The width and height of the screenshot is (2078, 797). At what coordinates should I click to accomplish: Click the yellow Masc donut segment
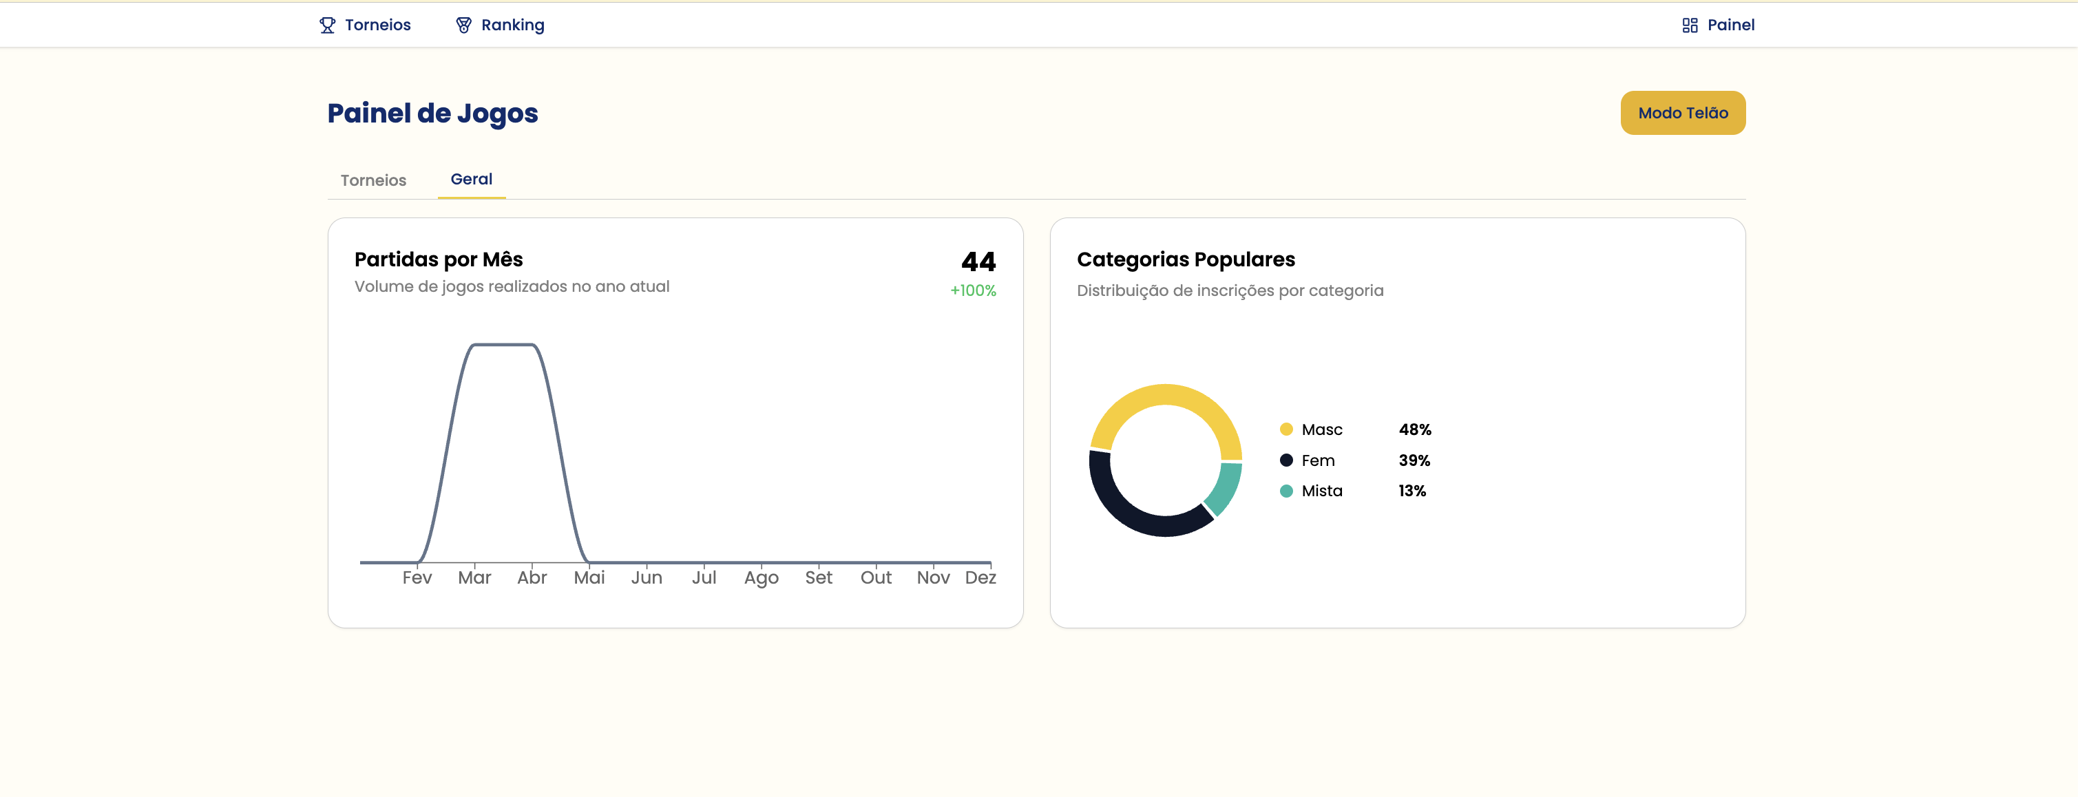[x=1165, y=394]
